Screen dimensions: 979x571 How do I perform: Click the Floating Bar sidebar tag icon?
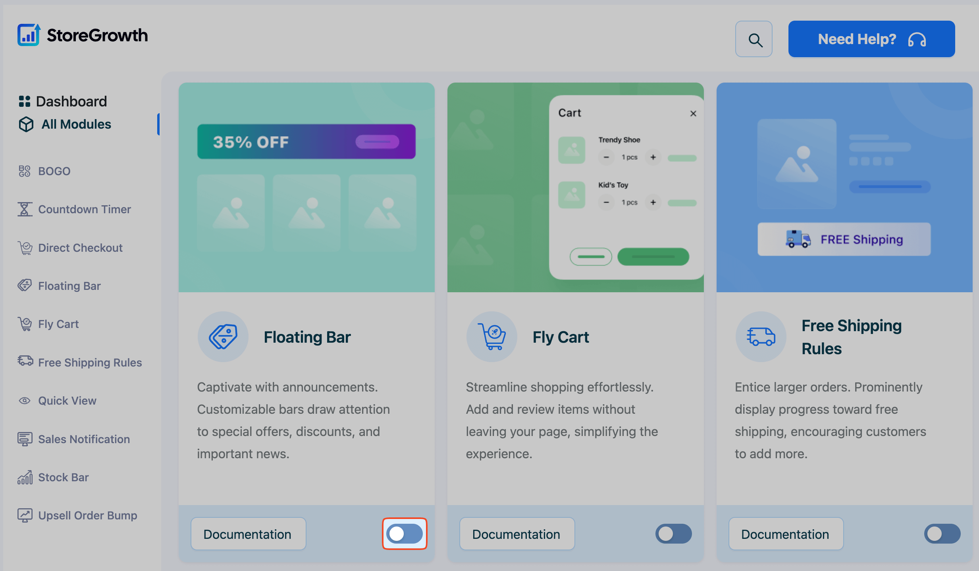coord(25,285)
